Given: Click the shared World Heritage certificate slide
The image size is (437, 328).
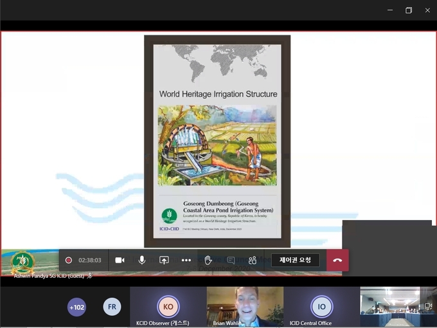Looking at the screenshot, I should pos(217,141).
